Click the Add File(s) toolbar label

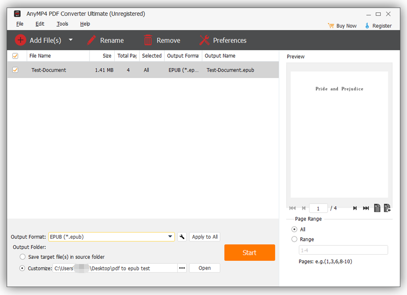pos(46,40)
